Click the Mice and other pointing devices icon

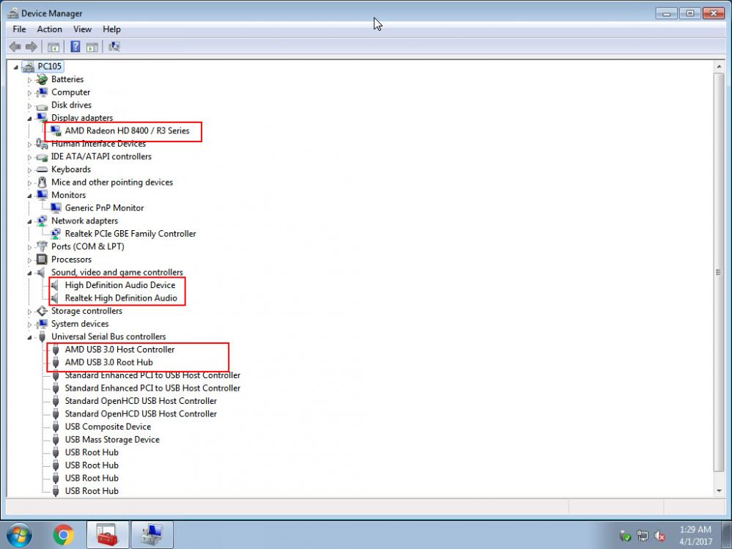tap(42, 182)
